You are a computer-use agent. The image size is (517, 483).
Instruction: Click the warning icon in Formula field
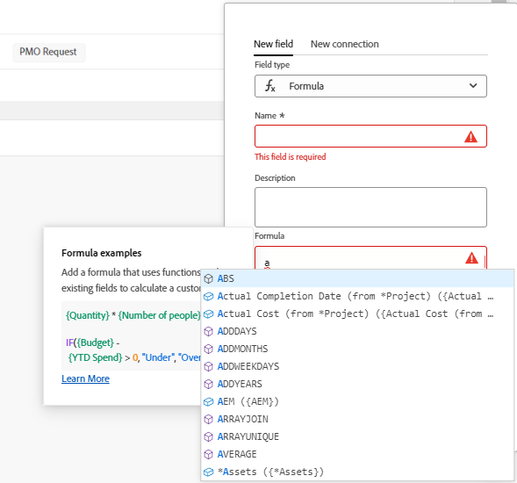(x=471, y=257)
